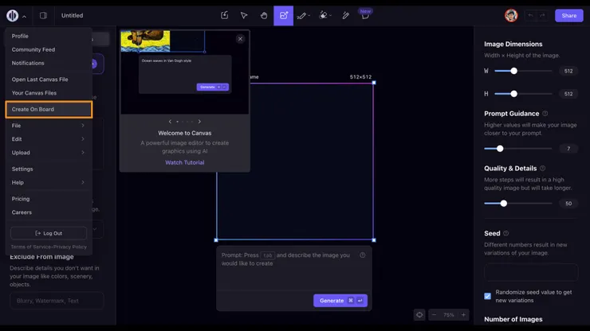Expand the File submenu
Viewport: 590px width, 331px height.
click(48, 126)
